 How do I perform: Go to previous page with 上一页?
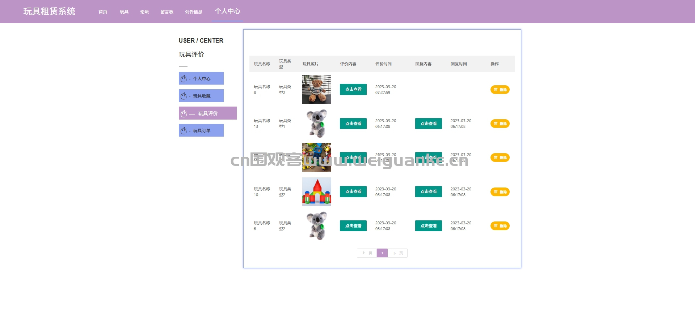(367, 253)
